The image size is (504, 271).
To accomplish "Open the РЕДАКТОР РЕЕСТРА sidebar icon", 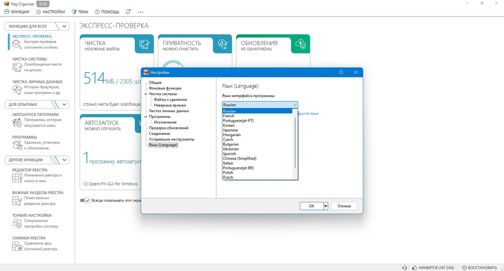I will coord(17,178).
